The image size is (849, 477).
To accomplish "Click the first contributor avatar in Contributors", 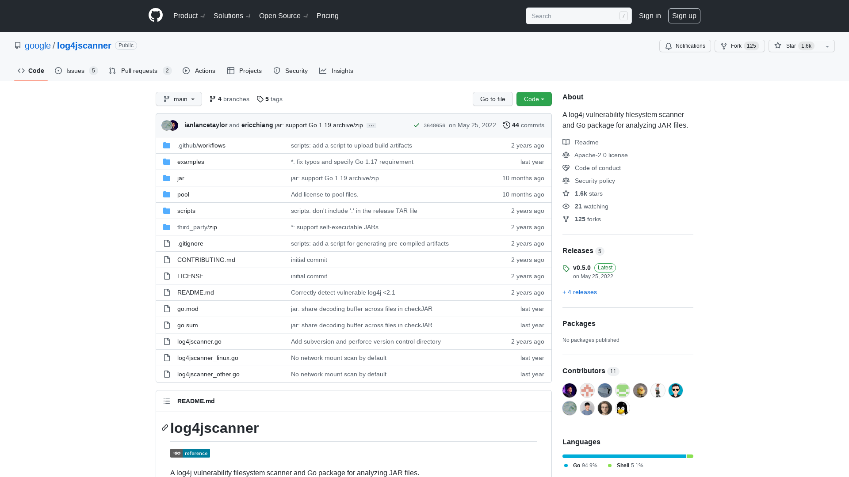I will tap(570, 390).
